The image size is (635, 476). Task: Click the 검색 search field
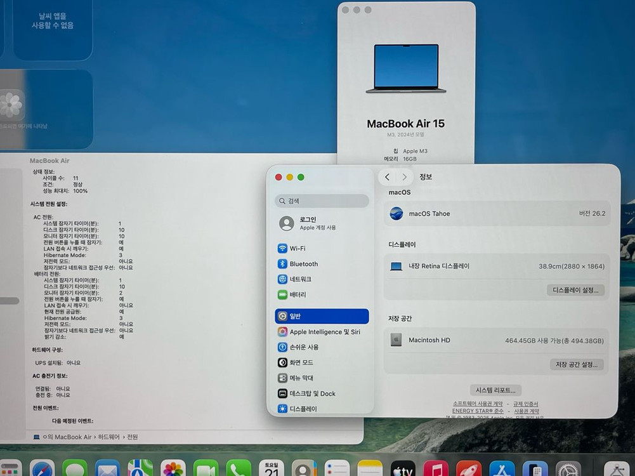(x=322, y=201)
